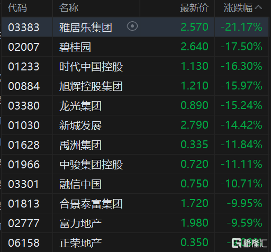The width and height of the screenshot is (271, 252).
Task: Select stock code 00884
Action: click(24, 86)
